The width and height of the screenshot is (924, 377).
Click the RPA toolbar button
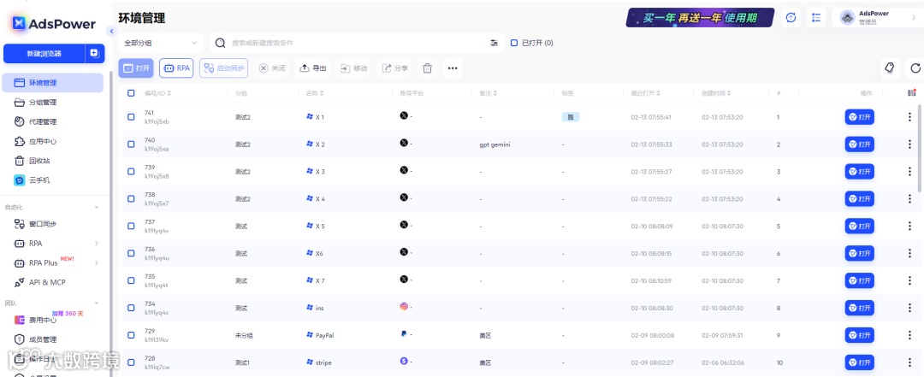(176, 68)
